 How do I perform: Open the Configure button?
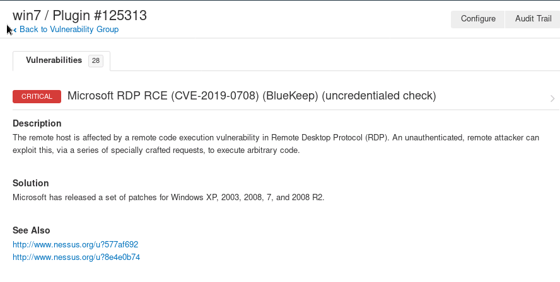478,19
